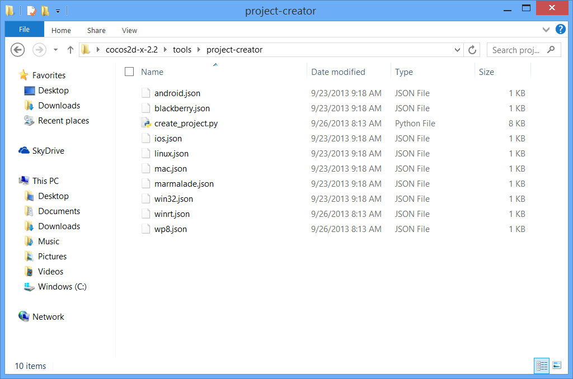Sort by the Name column header
Viewport: 573px width, 379px height.
click(152, 72)
